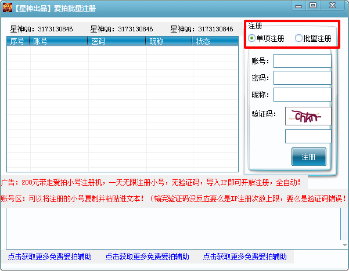Click the 昵称 column header
The image size is (349, 271).
pos(169,41)
